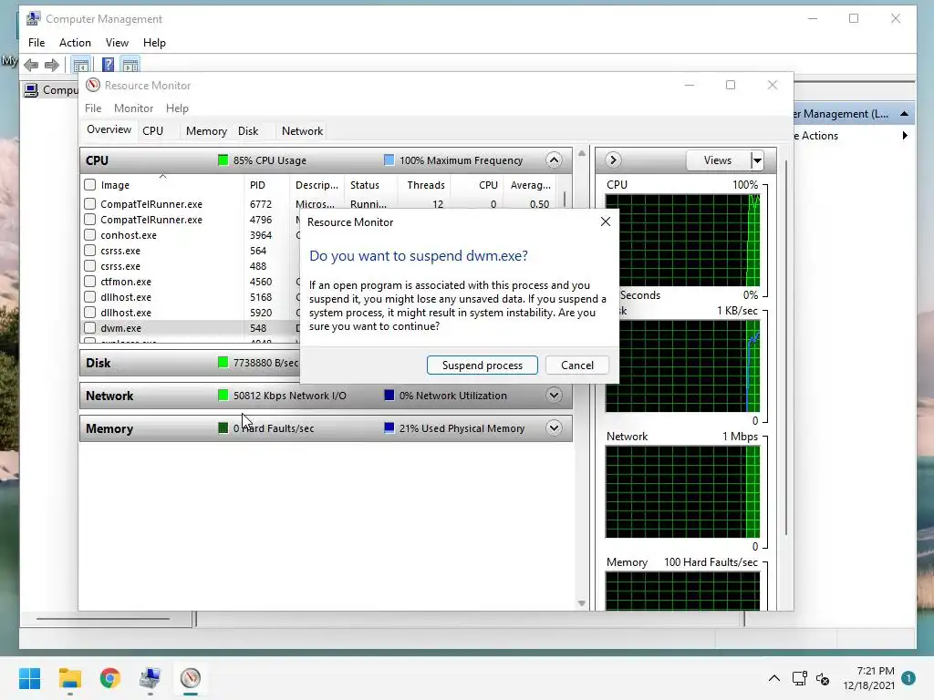Check the dwm.exe checkbox
The image size is (934, 700).
[x=90, y=328]
